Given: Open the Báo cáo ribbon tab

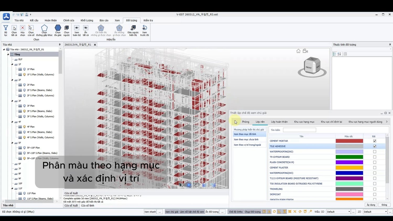Looking at the screenshot, I should pyautogui.click(x=104, y=20).
